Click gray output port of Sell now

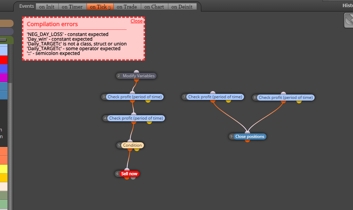[x=133, y=178]
